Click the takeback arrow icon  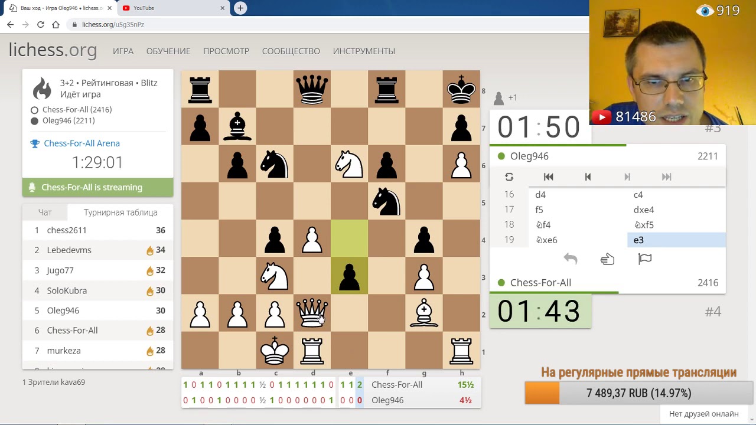point(570,259)
